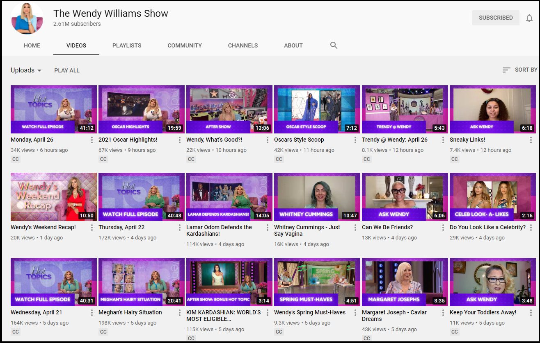Open more options for Keep Your Toddlers Away
The height and width of the screenshot is (343, 540).
click(531, 313)
